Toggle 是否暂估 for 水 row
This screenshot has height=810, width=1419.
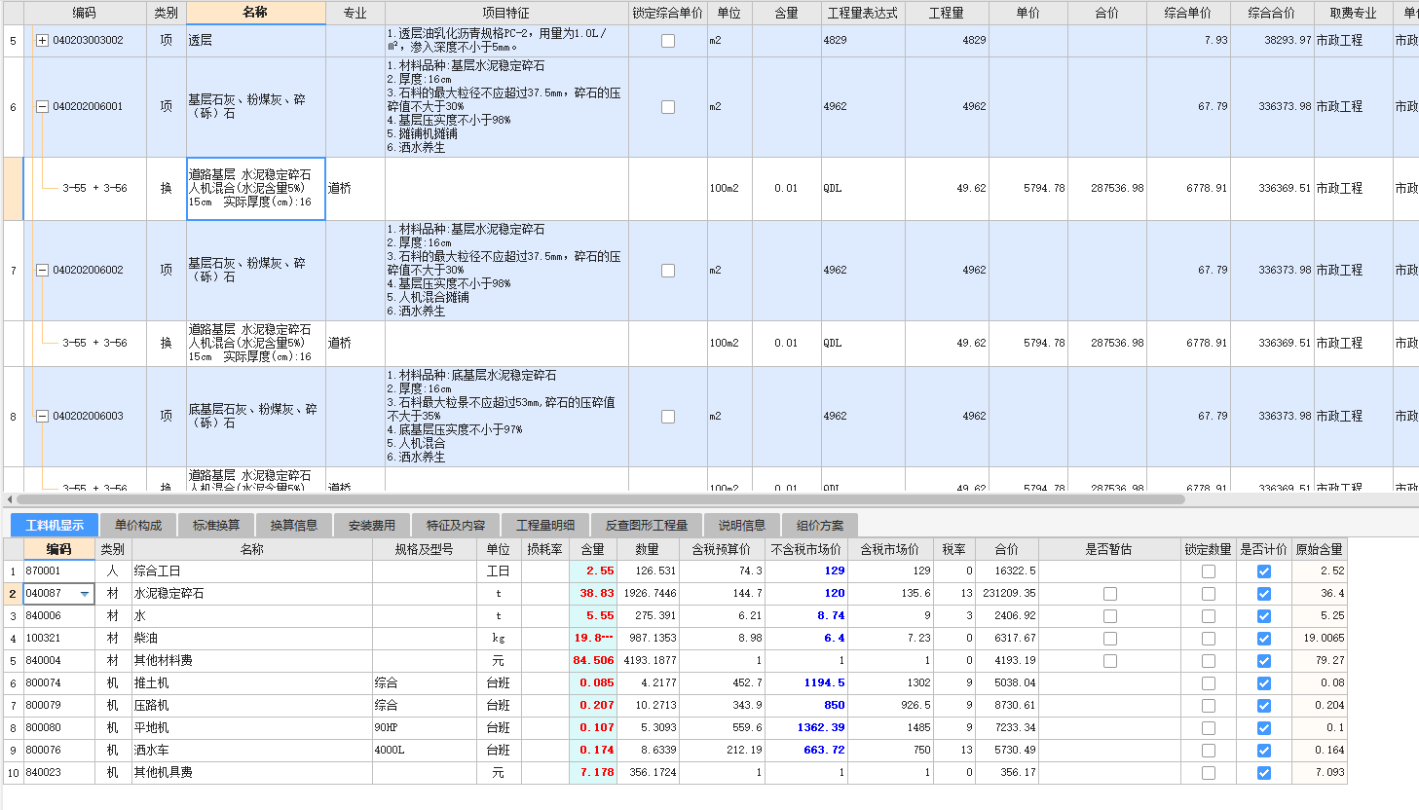[x=1110, y=616]
